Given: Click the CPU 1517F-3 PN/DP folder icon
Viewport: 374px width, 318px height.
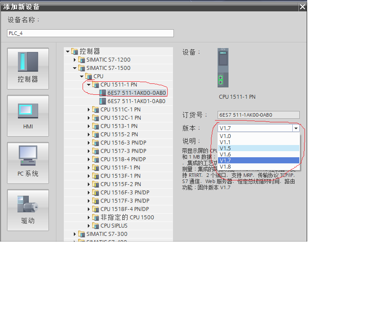Looking at the screenshot, I should (95, 201).
